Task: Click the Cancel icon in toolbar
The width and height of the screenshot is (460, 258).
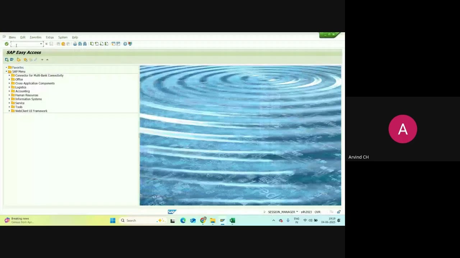Action: point(68,44)
